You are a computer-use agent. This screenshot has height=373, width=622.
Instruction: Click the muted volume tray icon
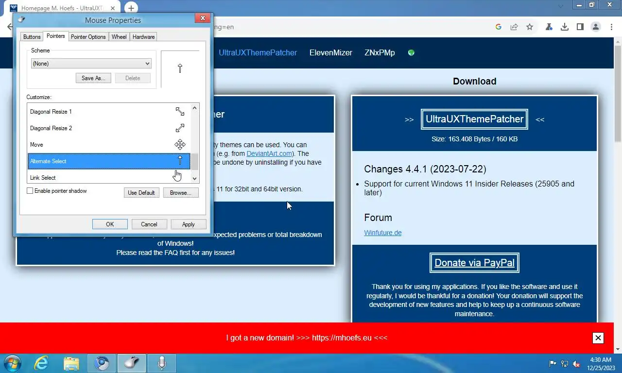pyautogui.click(x=576, y=363)
